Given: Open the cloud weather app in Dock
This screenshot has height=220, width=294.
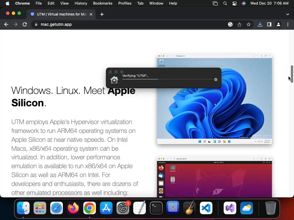Looking at the screenshot, I should [x=247, y=208].
